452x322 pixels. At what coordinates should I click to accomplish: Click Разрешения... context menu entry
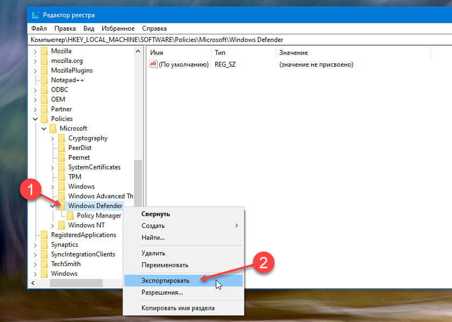(x=162, y=292)
